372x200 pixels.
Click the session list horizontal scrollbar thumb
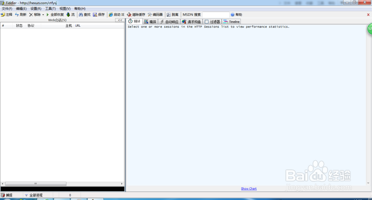point(36,184)
